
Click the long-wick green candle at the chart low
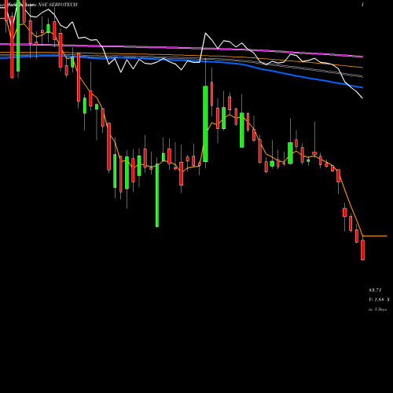[157, 195]
